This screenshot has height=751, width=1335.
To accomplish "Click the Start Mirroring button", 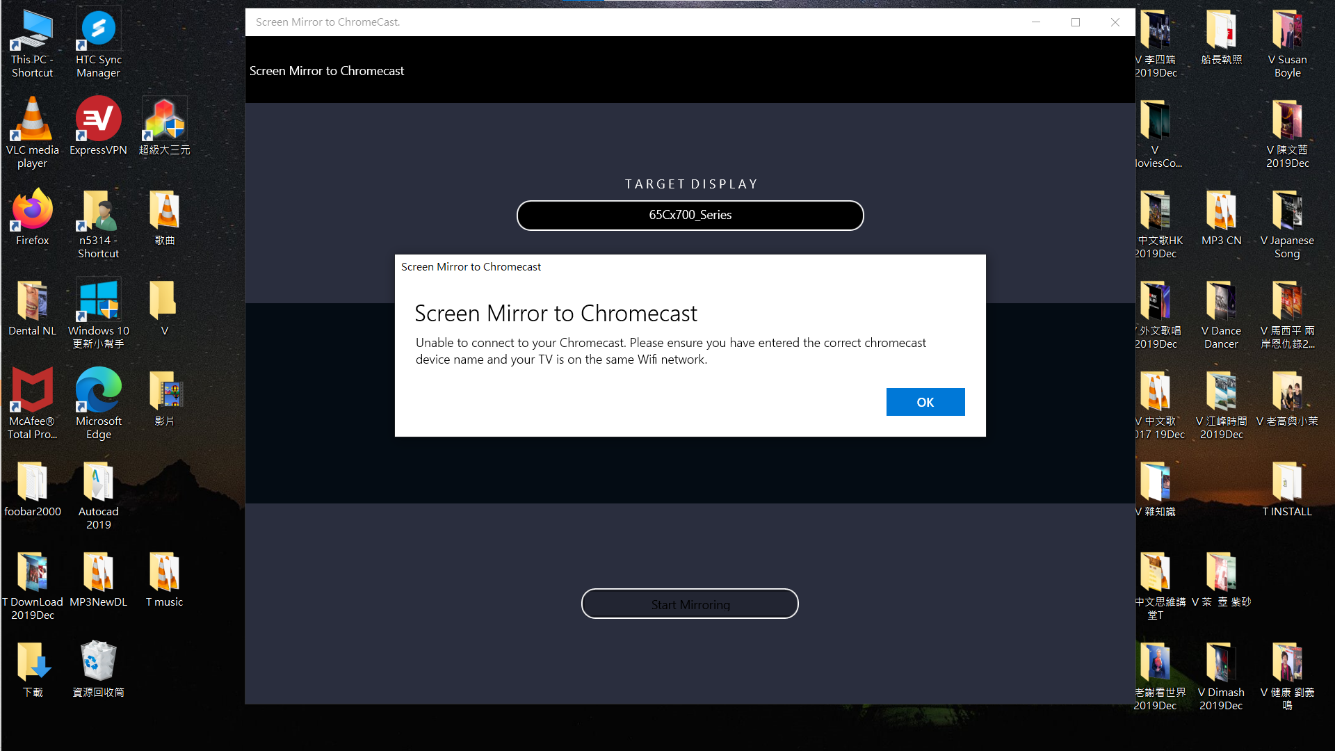I will point(690,604).
